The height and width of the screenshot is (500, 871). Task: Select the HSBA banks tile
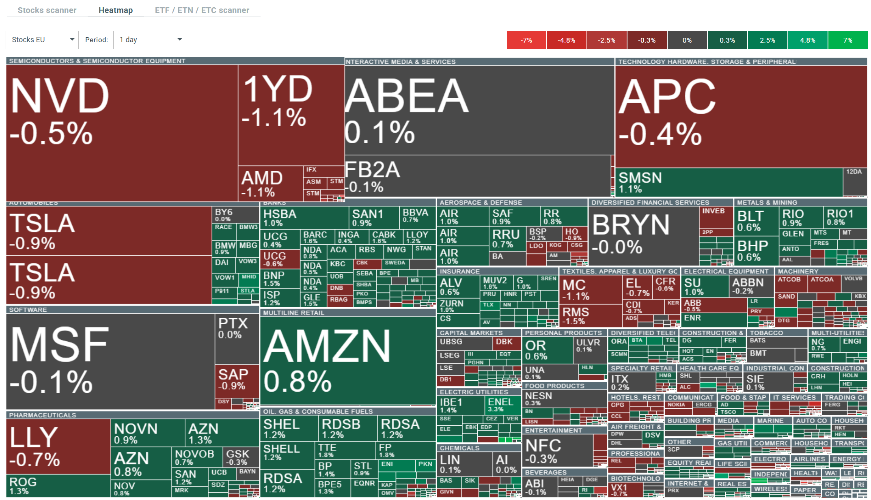click(304, 218)
